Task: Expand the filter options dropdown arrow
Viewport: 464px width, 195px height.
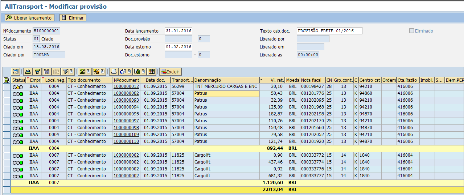Action: (x=71, y=72)
